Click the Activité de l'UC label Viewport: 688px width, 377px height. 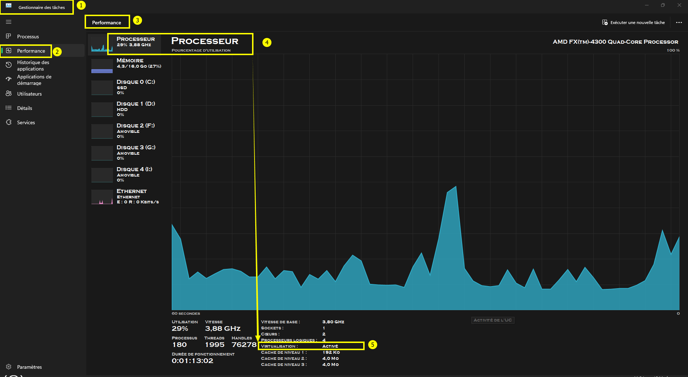click(x=493, y=320)
